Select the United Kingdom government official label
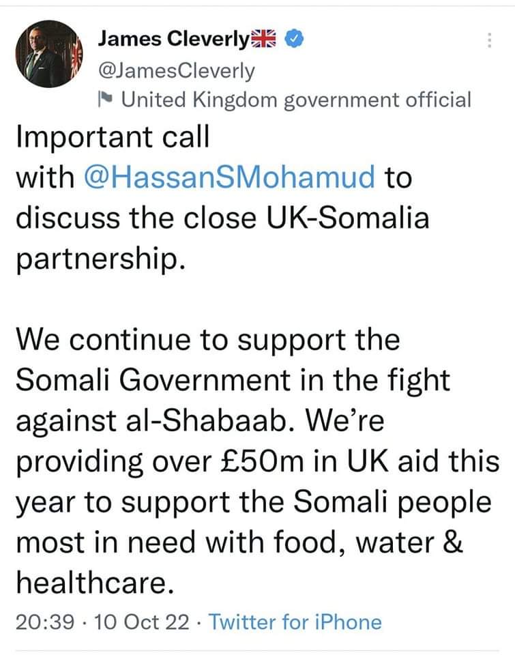Image resolution: width=515 pixels, height=655 pixels. coord(296,100)
